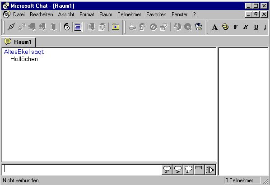Click the 'Hallöchen' message text
Image resolution: width=270 pixels, height=185 pixels.
pos(24,59)
